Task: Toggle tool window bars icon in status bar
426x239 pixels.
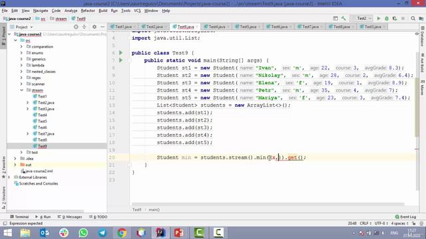Action: click(x=5, y=223)
